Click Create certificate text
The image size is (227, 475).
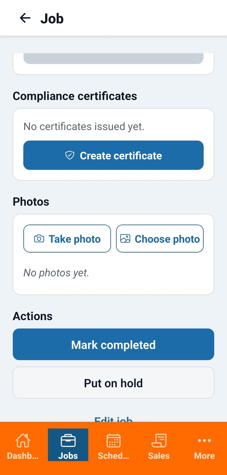[x=121, y=156]
